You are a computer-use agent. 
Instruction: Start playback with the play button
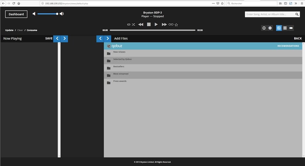pos(156,24)
